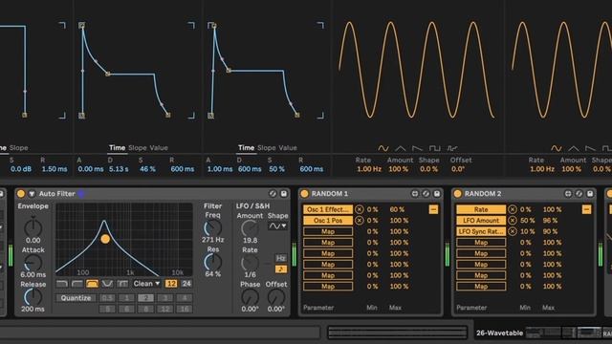Click the RANDOM 2 hot-swap preset icon
Viewport: 612px width, 344px height.
point(579,193)
